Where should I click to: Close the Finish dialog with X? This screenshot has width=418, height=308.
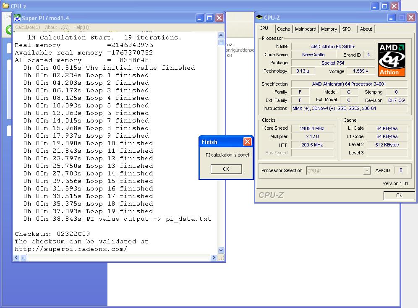point(247,142)
